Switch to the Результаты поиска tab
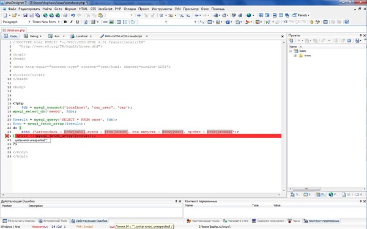This screenshot has height=229, width=367. click(x=18, y=221)
